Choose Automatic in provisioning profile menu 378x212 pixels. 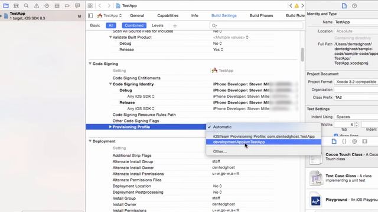264,127
